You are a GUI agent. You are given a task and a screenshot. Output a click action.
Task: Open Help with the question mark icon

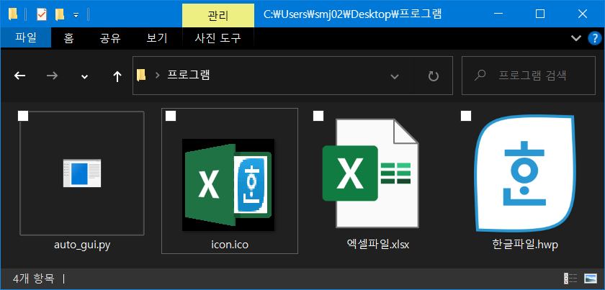coord(594,38)
